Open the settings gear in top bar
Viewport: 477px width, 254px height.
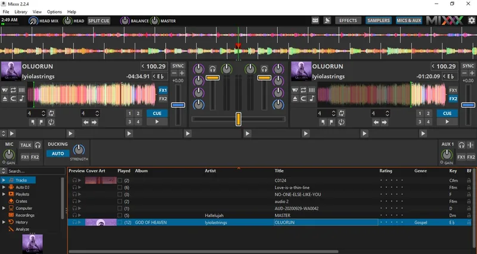(x=471, y=20)
